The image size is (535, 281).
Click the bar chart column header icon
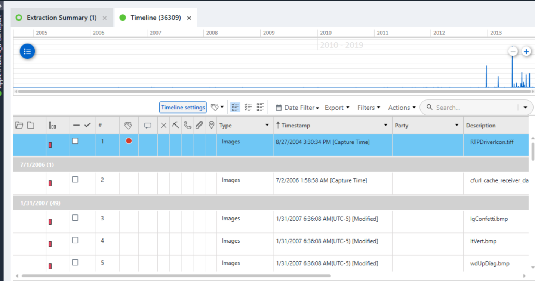(x=53, y=126)
